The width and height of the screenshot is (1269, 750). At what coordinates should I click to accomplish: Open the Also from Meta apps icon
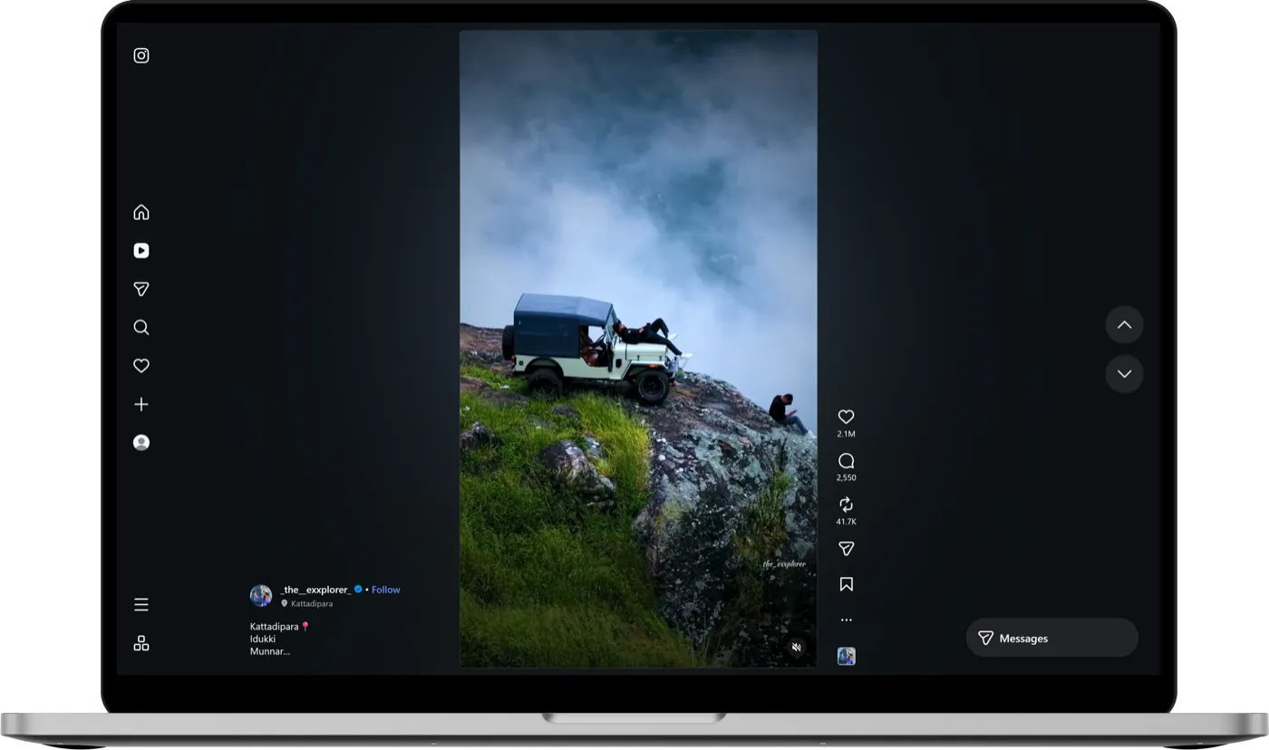(141, 643)
